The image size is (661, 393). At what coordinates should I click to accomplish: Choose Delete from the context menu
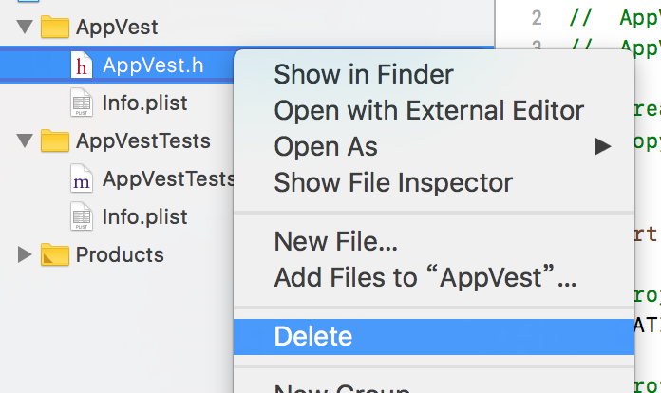pyautogui.click(x=313, y=336)
